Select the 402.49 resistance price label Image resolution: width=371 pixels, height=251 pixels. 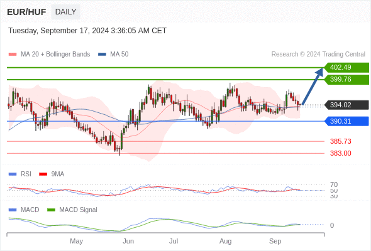346,68
